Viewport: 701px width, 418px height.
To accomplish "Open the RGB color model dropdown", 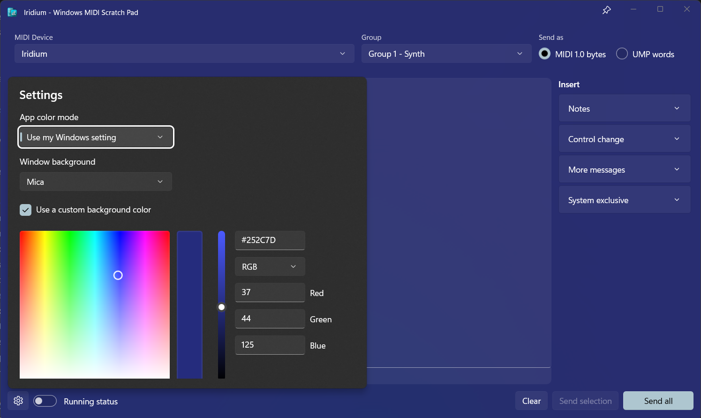I will (x=270, y=266).
